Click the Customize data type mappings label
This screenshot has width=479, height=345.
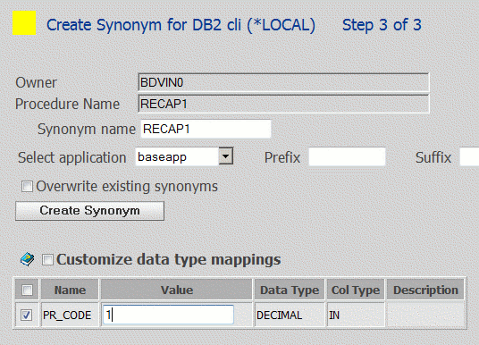(x=169, y=260)
